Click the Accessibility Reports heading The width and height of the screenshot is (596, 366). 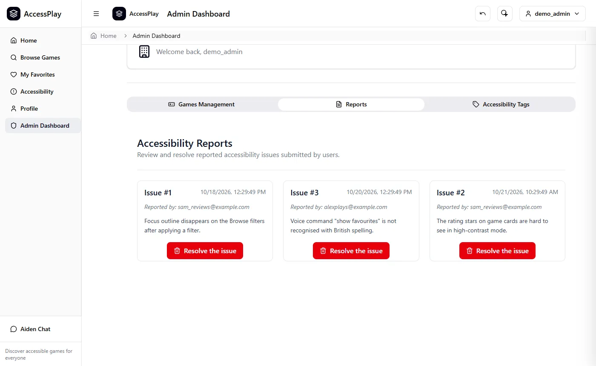(x=185, y=143)
